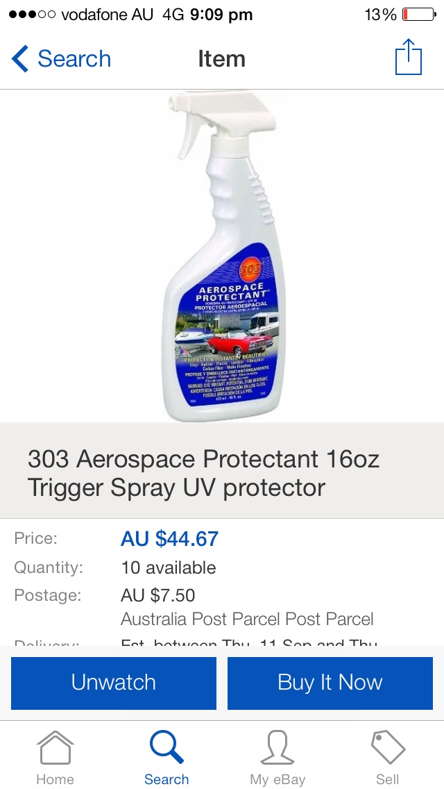Tap the 9:09 pm status bar clock
The height and width of the screenshot is (789, 444).
[221, 15]
